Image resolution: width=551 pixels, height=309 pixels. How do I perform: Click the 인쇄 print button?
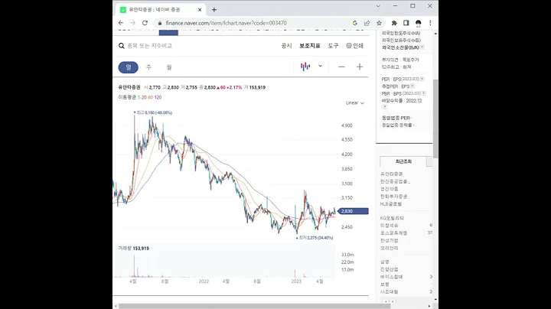(354, 46)
